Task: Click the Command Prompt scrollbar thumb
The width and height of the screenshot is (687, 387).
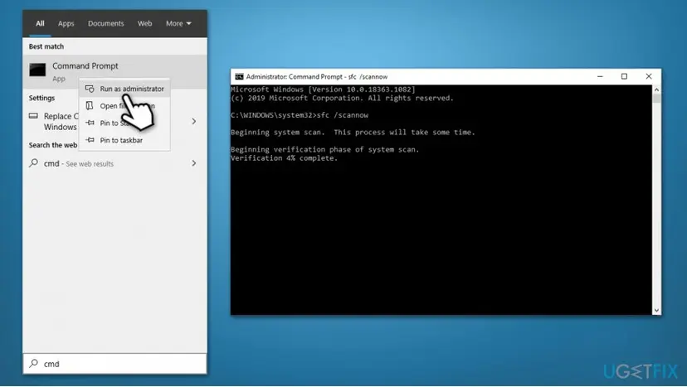Action: (656, 98)
